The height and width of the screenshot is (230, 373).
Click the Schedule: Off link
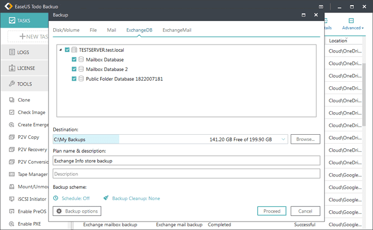(x=76, y=198)
